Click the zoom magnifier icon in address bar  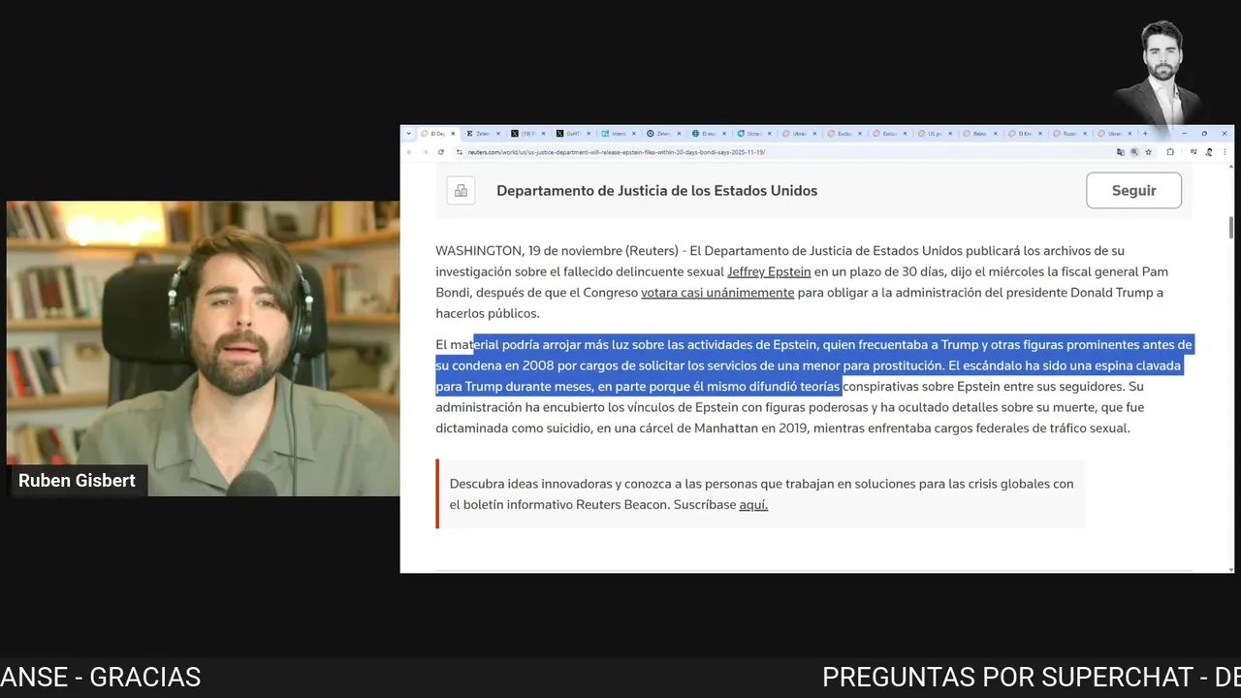(1134, 152)
